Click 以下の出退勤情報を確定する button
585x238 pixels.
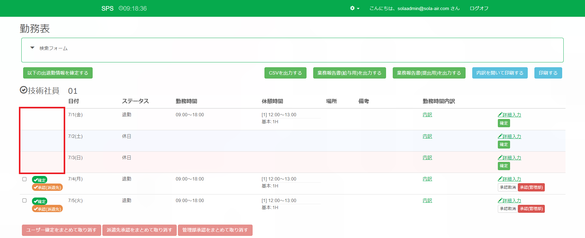pos(58,73)
